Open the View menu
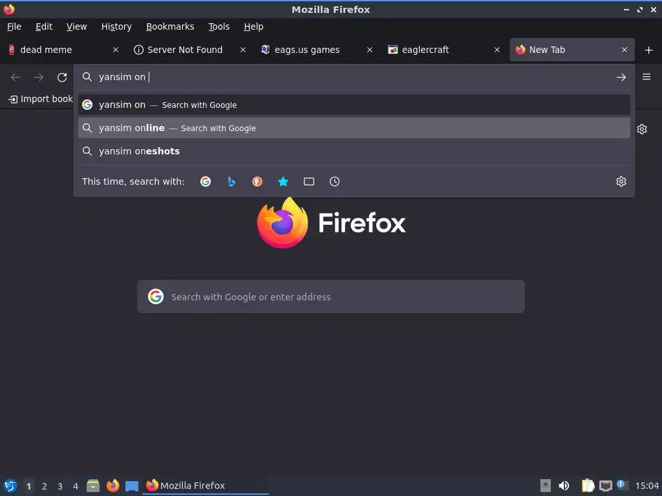 tap(76, 26)
